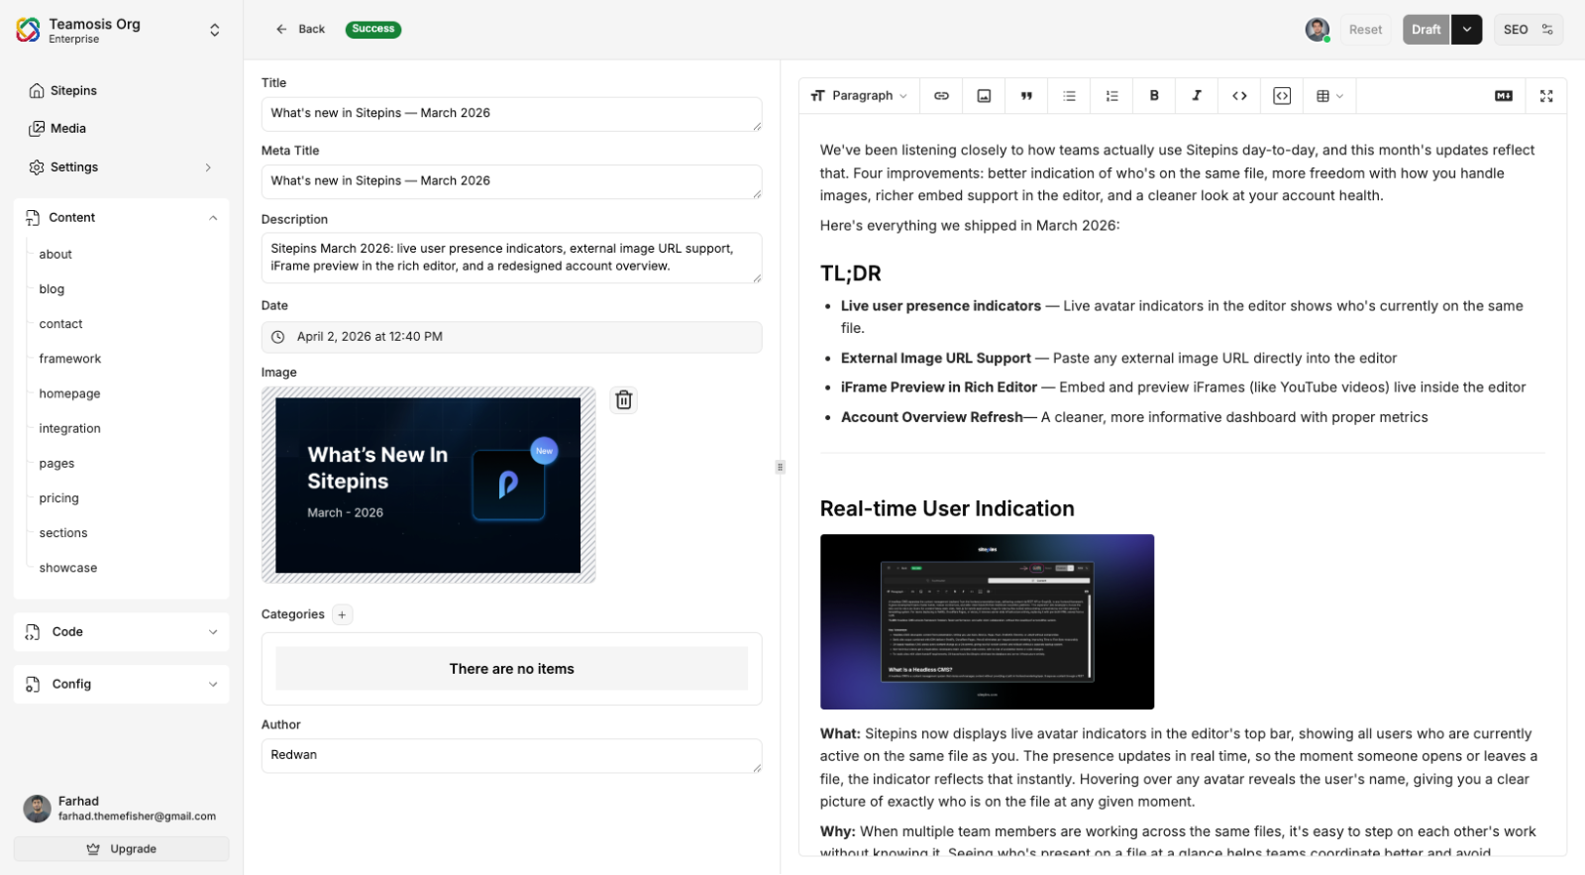Delete the featured image with the trash icon
The width and height of the screenshot is (1585, 875).
(x=624, y=399)
